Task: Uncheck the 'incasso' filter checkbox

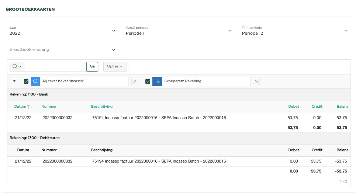Action: click(26, 81)
